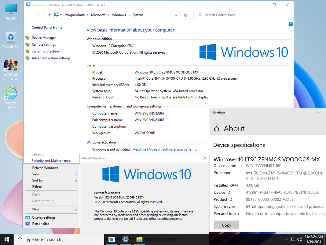Image resolution: width=326 pixels, height=245 pixels.
Task: Expand breadcrumb overflow double chevron
Action: (x=61, y=15)
